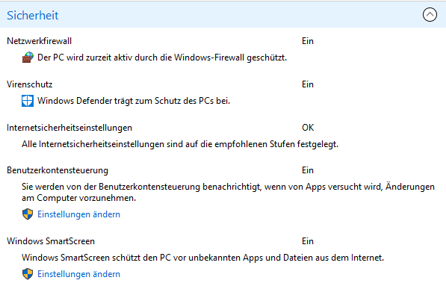Screen dimensions: 446x295
Task: Click the Ein status of Windows SmartScreen
Action: (x=308, y=241)
